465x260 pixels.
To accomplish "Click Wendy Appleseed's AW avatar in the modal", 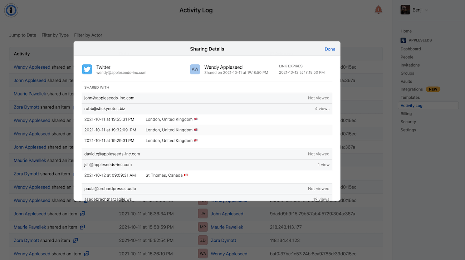I will (195, 69).
